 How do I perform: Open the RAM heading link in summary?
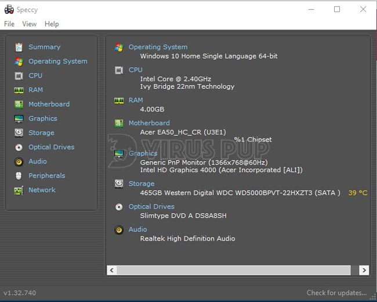pos(136,100)
